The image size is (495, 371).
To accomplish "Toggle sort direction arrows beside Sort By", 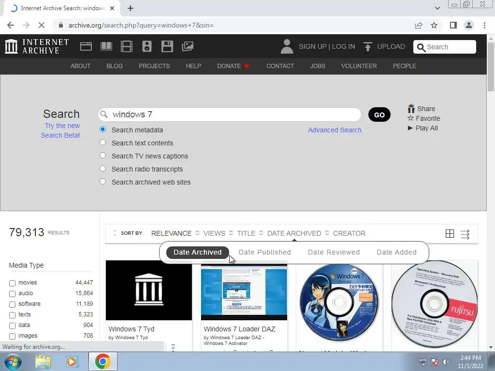I will pos(115,233).
